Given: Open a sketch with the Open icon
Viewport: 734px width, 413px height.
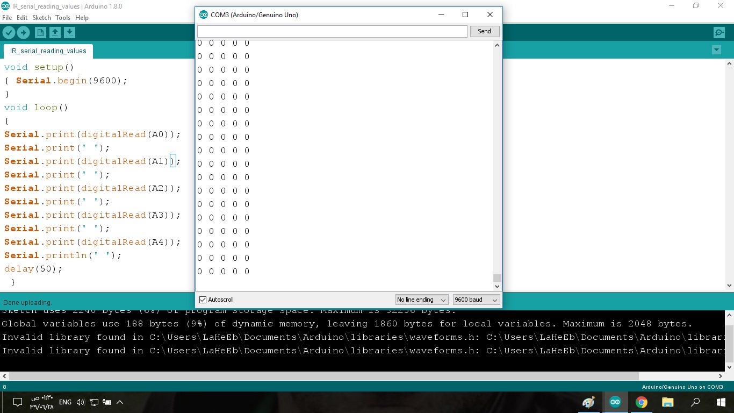Looking at the screenshot, I should [55, 33].
